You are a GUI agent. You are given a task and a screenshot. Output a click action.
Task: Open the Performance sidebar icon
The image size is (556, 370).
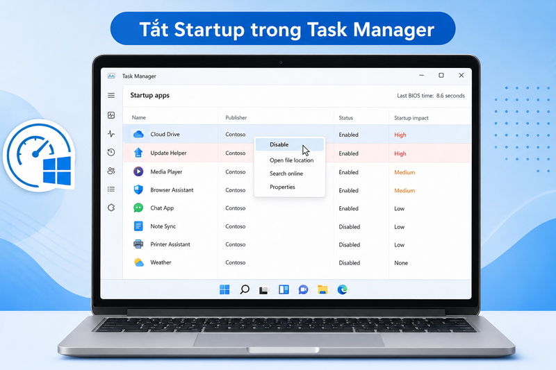coord(111,115)
